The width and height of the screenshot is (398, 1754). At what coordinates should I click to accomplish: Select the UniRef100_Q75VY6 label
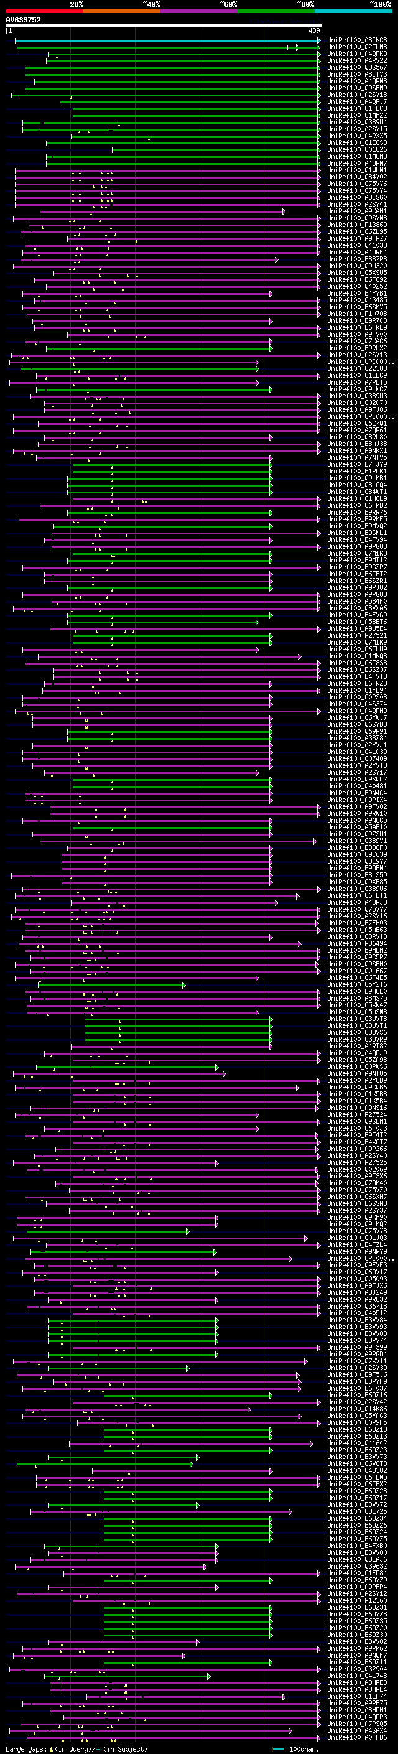click(357, 184)
